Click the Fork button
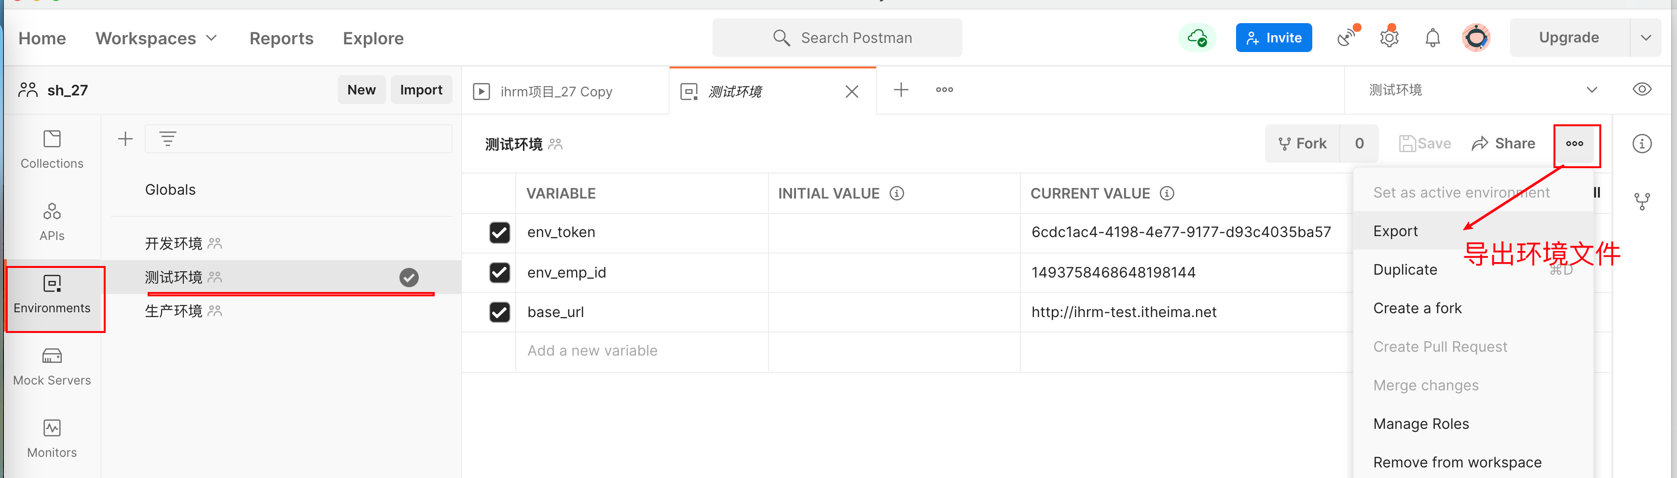This screenshot has height=478, width=1677. click(x=1302, y=143)
